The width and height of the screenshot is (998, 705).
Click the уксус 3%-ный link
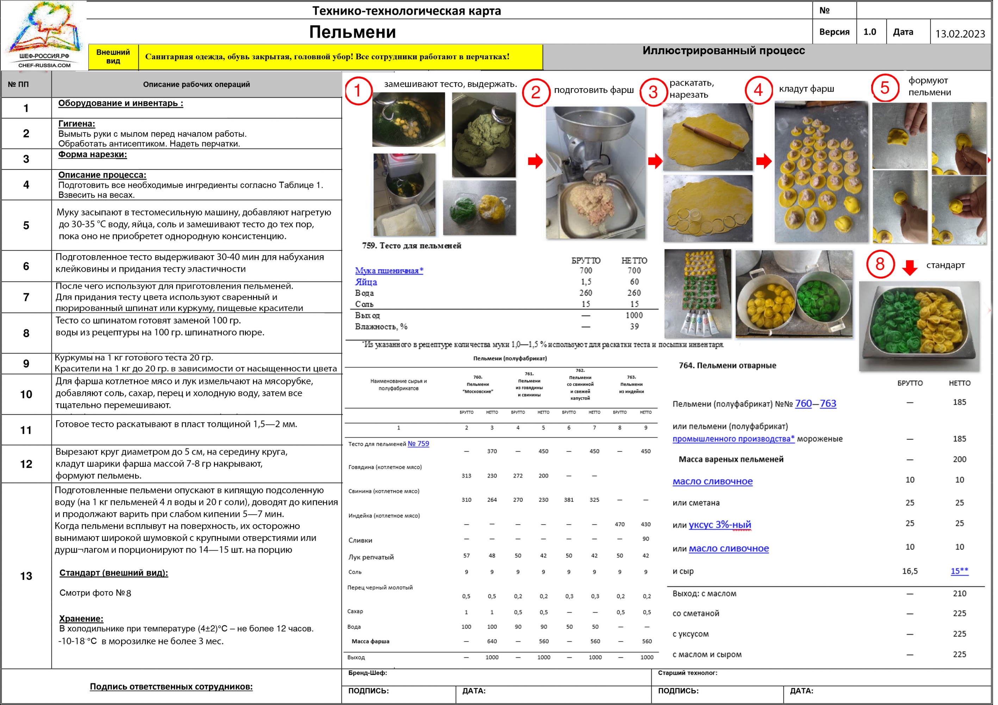(x=720, y=525)
